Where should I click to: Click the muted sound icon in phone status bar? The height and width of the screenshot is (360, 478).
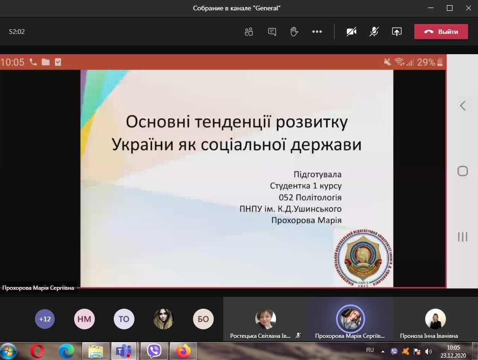387,62
